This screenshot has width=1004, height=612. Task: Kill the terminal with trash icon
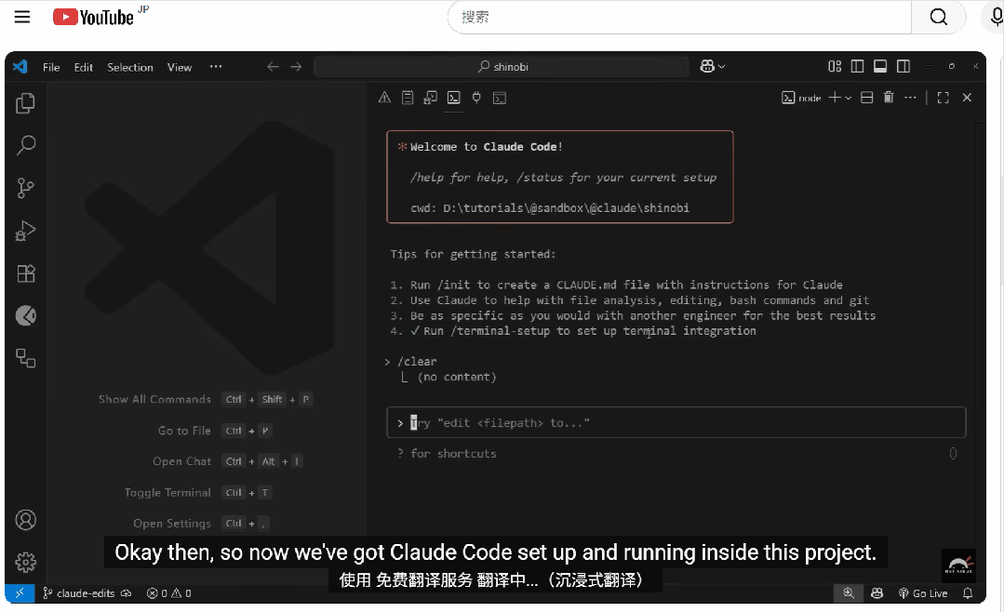click(x=889, y=98)
